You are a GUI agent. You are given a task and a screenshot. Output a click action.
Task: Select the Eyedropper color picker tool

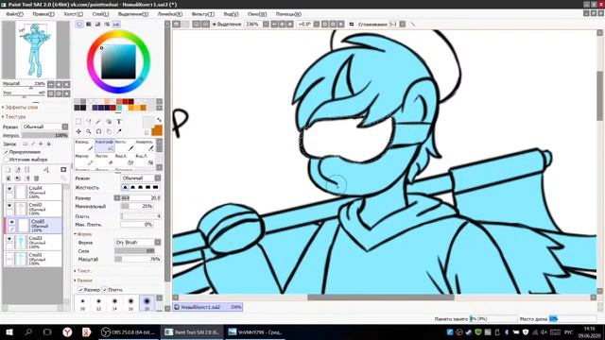pyautogui.click(x=119, y=131)
